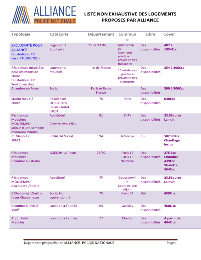The width and height of the screenshot is (201, 260).
Task: Select 'Chambre à l'hôtel 15m²' typology
Action: pos(25,208)
